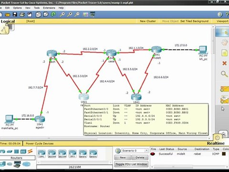Click the Destination column header
The image size is (229, 172).
click(202, 149)
